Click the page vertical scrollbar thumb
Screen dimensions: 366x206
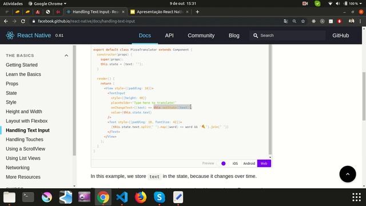pos(364,97)
